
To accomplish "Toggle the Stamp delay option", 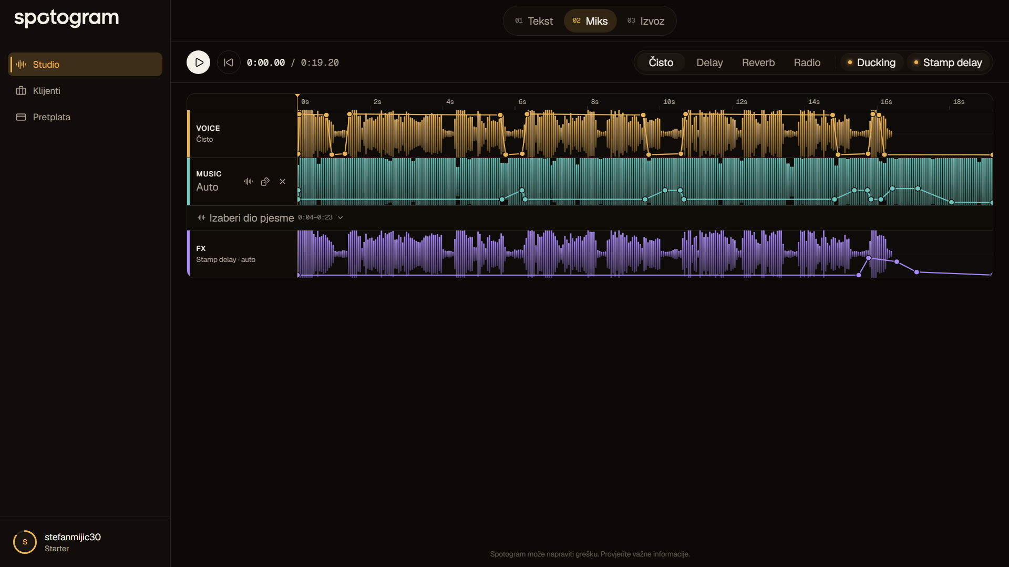I will [948, 62].
